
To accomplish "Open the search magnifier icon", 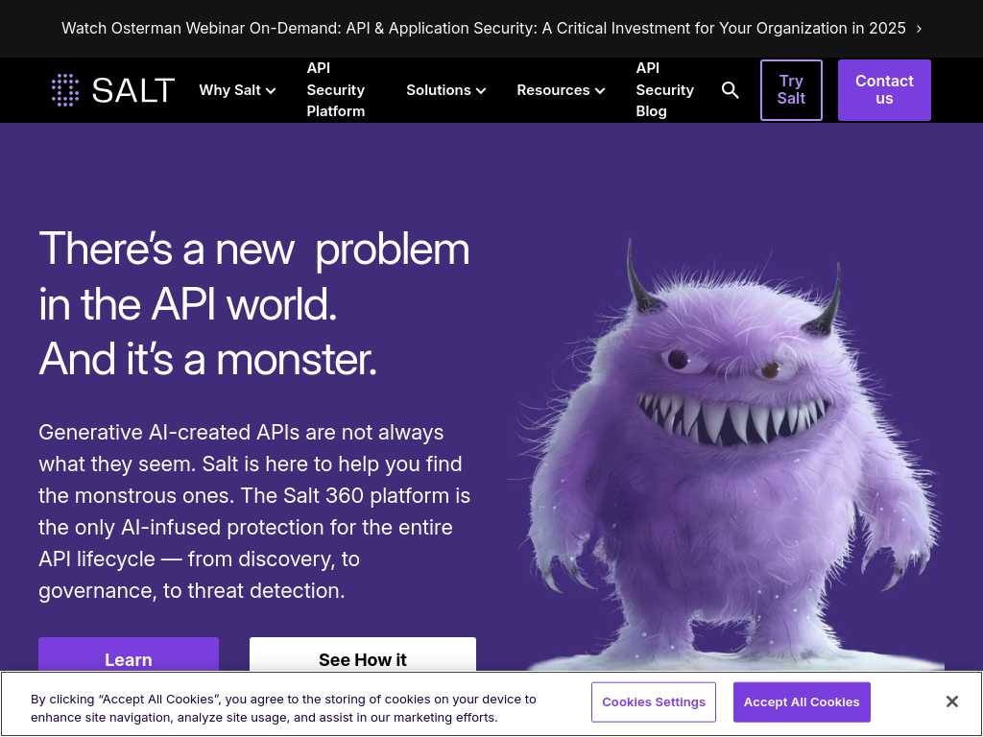I will tap(730, 90).
